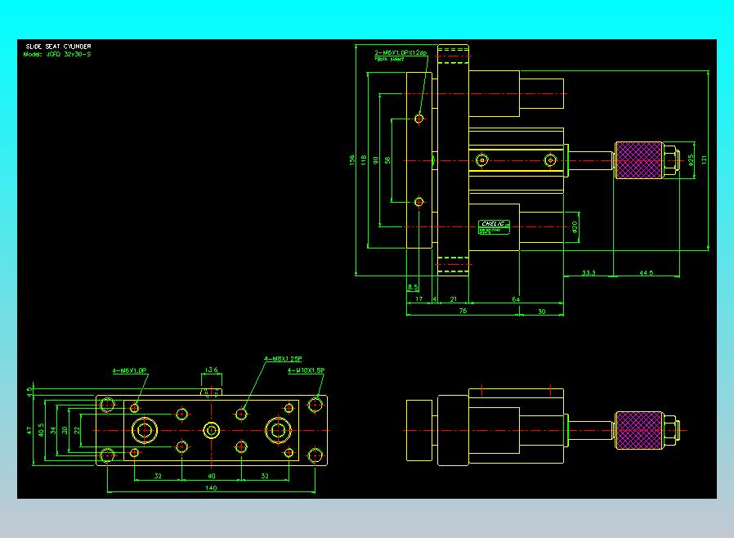
Task: Click the 40.5 vertical dimension text
Action: click(x=41, y=430)
